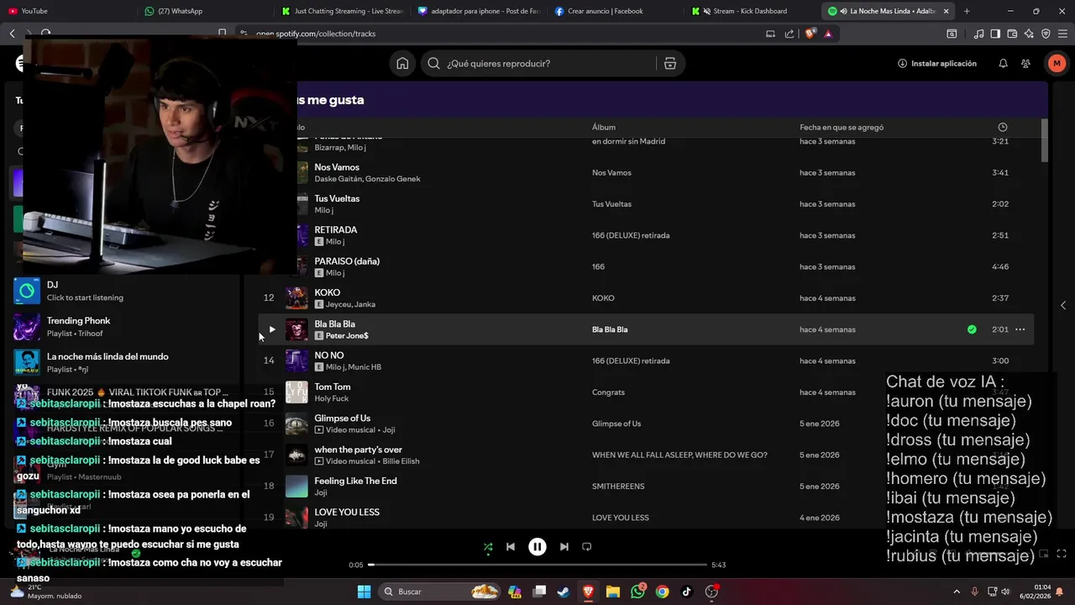Open Brave Wallet icon
The width and height of the screenshot is (1075, 605).
point(1012,34)
